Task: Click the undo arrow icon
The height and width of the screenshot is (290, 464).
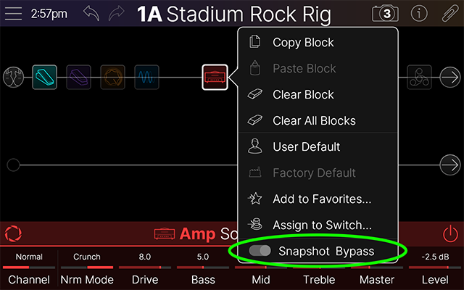Action: pos(91,13)
